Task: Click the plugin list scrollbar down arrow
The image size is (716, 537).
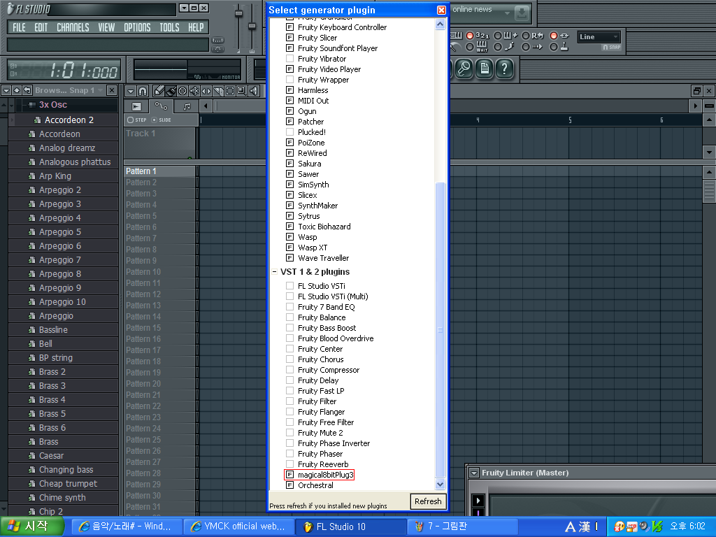Action: click(441, 484)
